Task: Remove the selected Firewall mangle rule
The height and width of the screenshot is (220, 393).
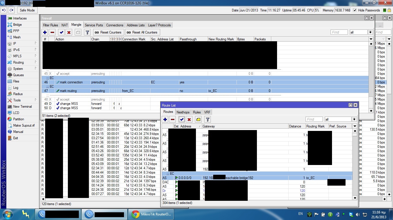Action: click(52, 32)
